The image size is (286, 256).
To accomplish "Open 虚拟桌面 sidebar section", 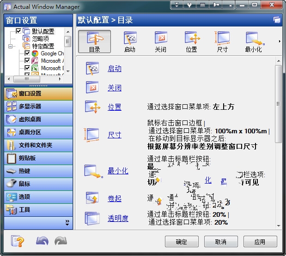I will point(38,119).
